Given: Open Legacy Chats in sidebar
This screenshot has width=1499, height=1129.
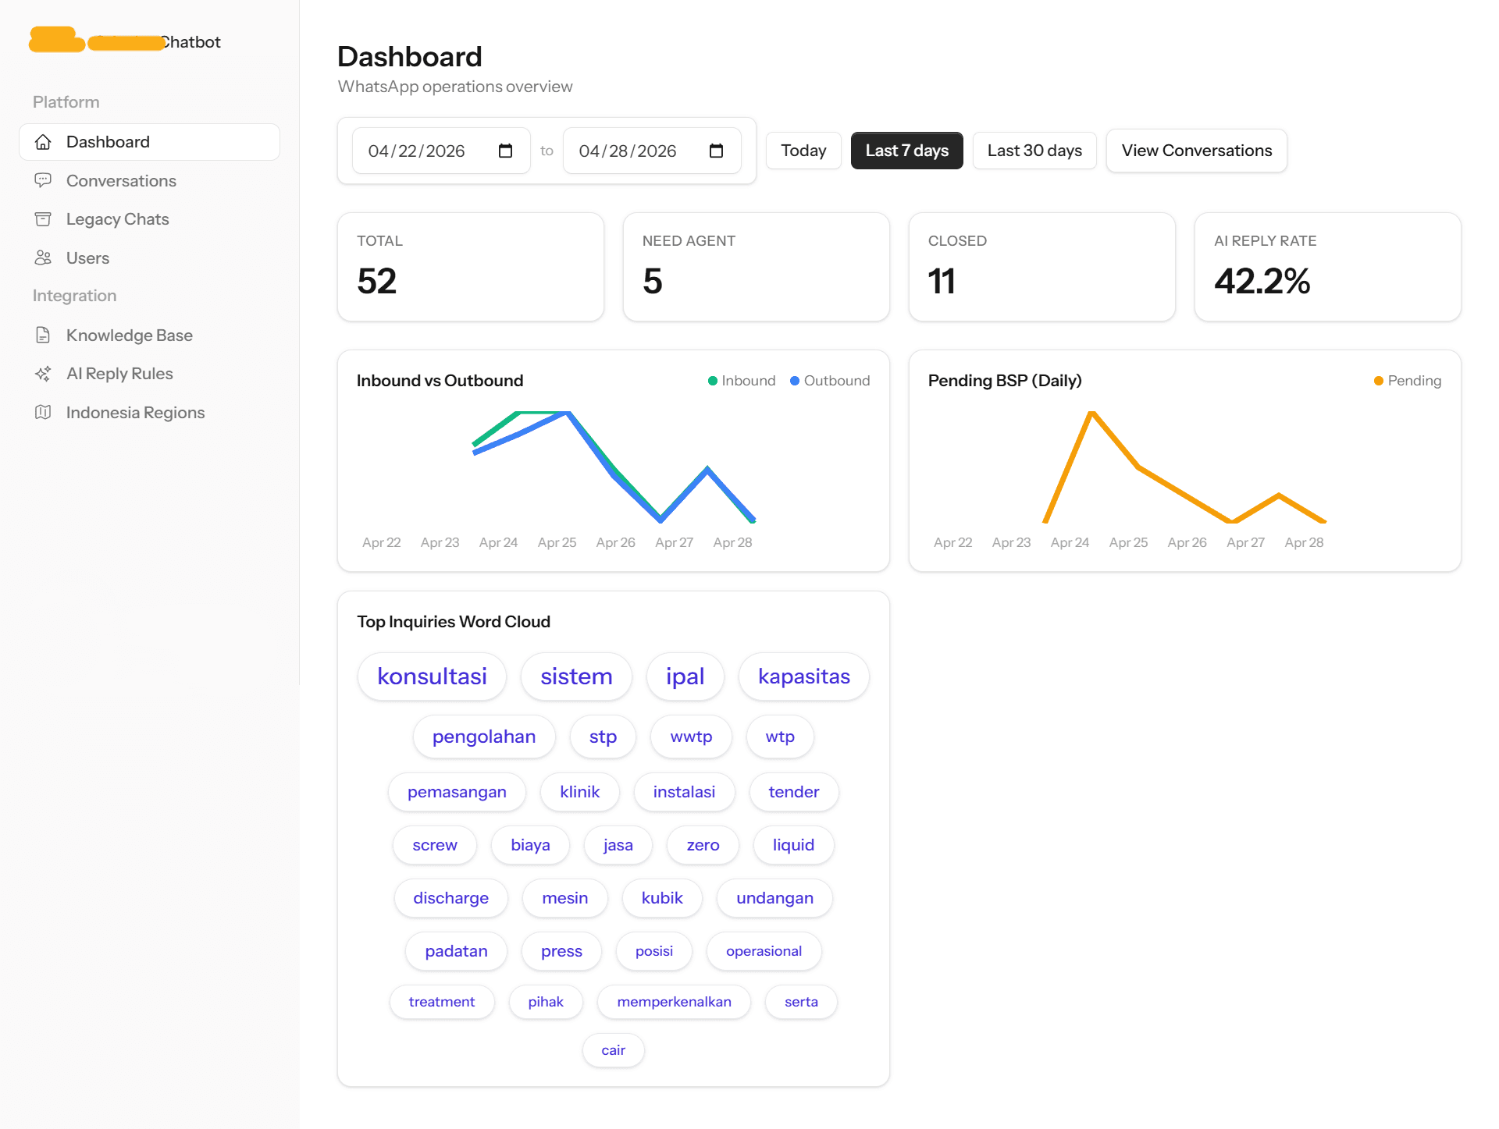Looking at the screenshot, I should (x=117, y=219).
